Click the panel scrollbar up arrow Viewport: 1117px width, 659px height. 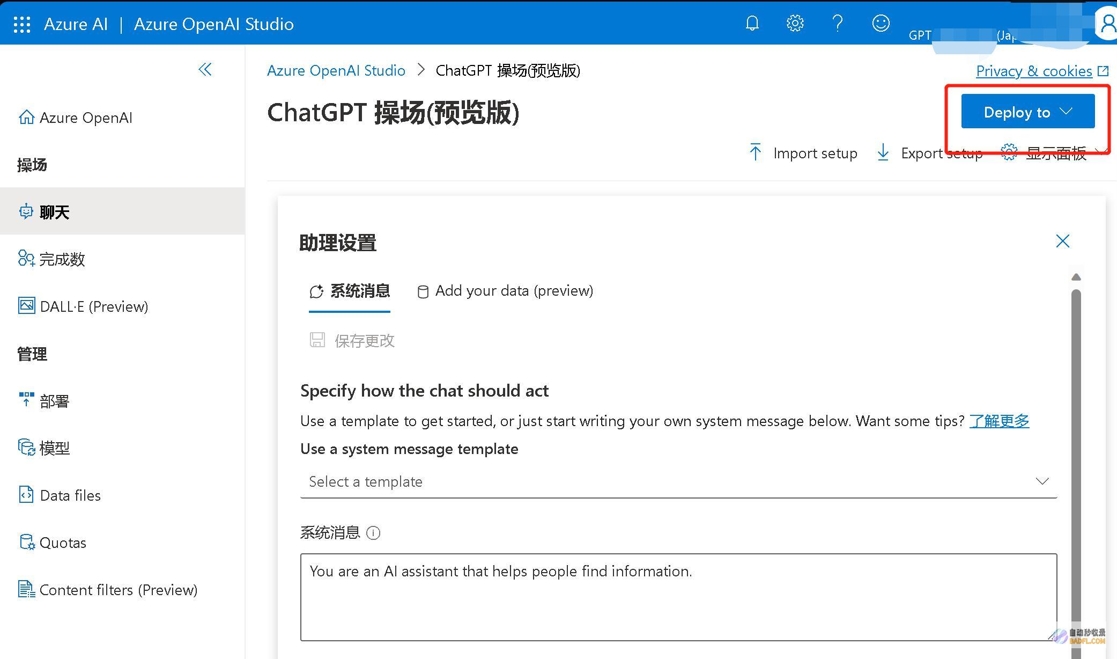point(1076,277)
